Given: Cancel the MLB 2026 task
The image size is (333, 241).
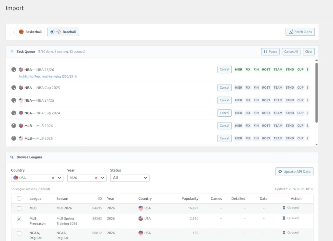Looking at the screenshot, I should click(224, 126).
